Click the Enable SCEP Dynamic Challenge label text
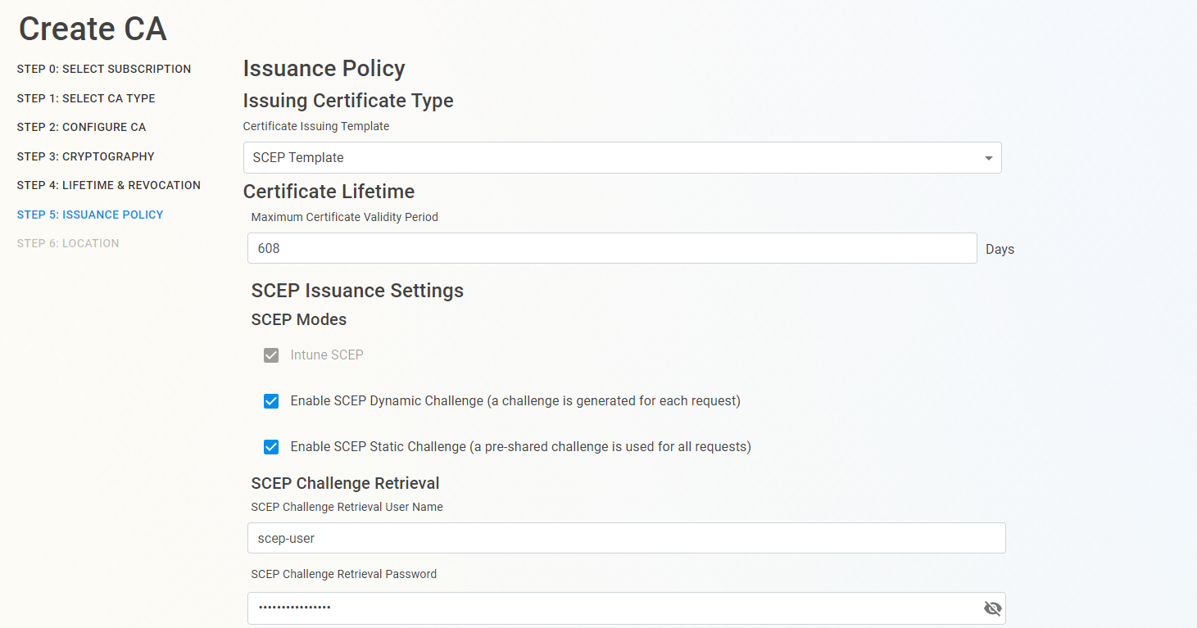This screenshot has height=628, width=1197. coord(515,401)
